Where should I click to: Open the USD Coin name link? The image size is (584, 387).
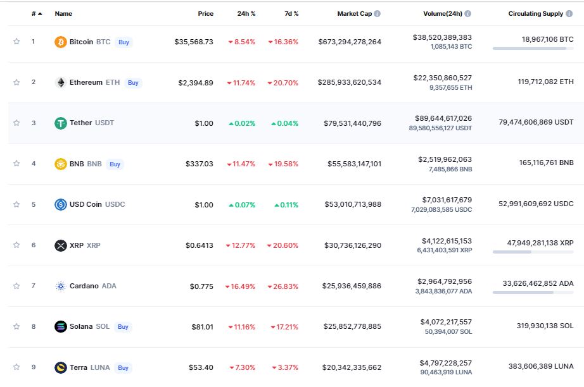click(x=86, y=204)
